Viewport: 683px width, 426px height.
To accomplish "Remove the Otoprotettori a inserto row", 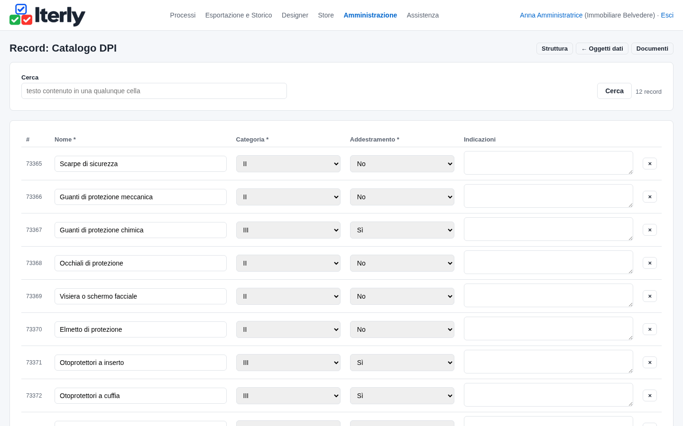I will (650, 362).
